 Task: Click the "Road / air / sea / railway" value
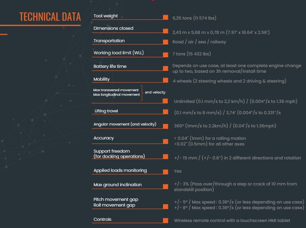pos(199,42)
